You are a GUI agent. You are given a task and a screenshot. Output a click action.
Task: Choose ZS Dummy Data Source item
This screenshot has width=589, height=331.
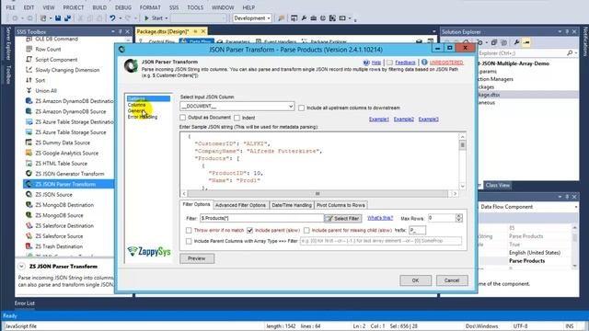[63, 143]
